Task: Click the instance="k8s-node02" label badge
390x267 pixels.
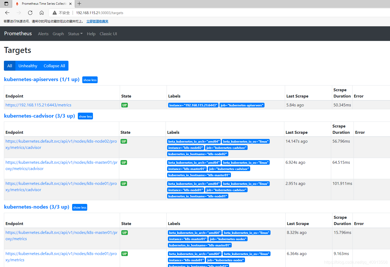Action: click(185, 148)
